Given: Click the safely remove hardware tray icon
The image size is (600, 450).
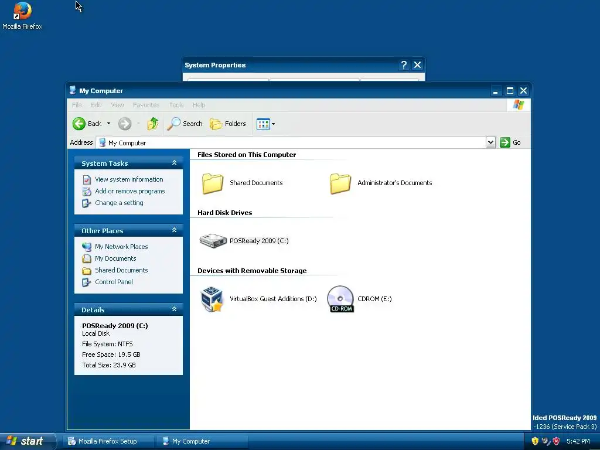Looking at the screenshot, I should coord(546,441).
